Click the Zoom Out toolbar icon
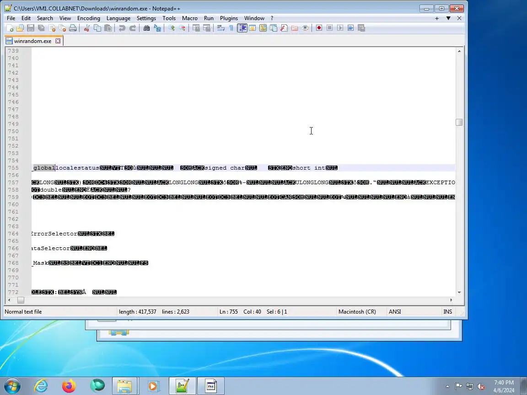Screen dimensions: 527x395 (182, 28)
